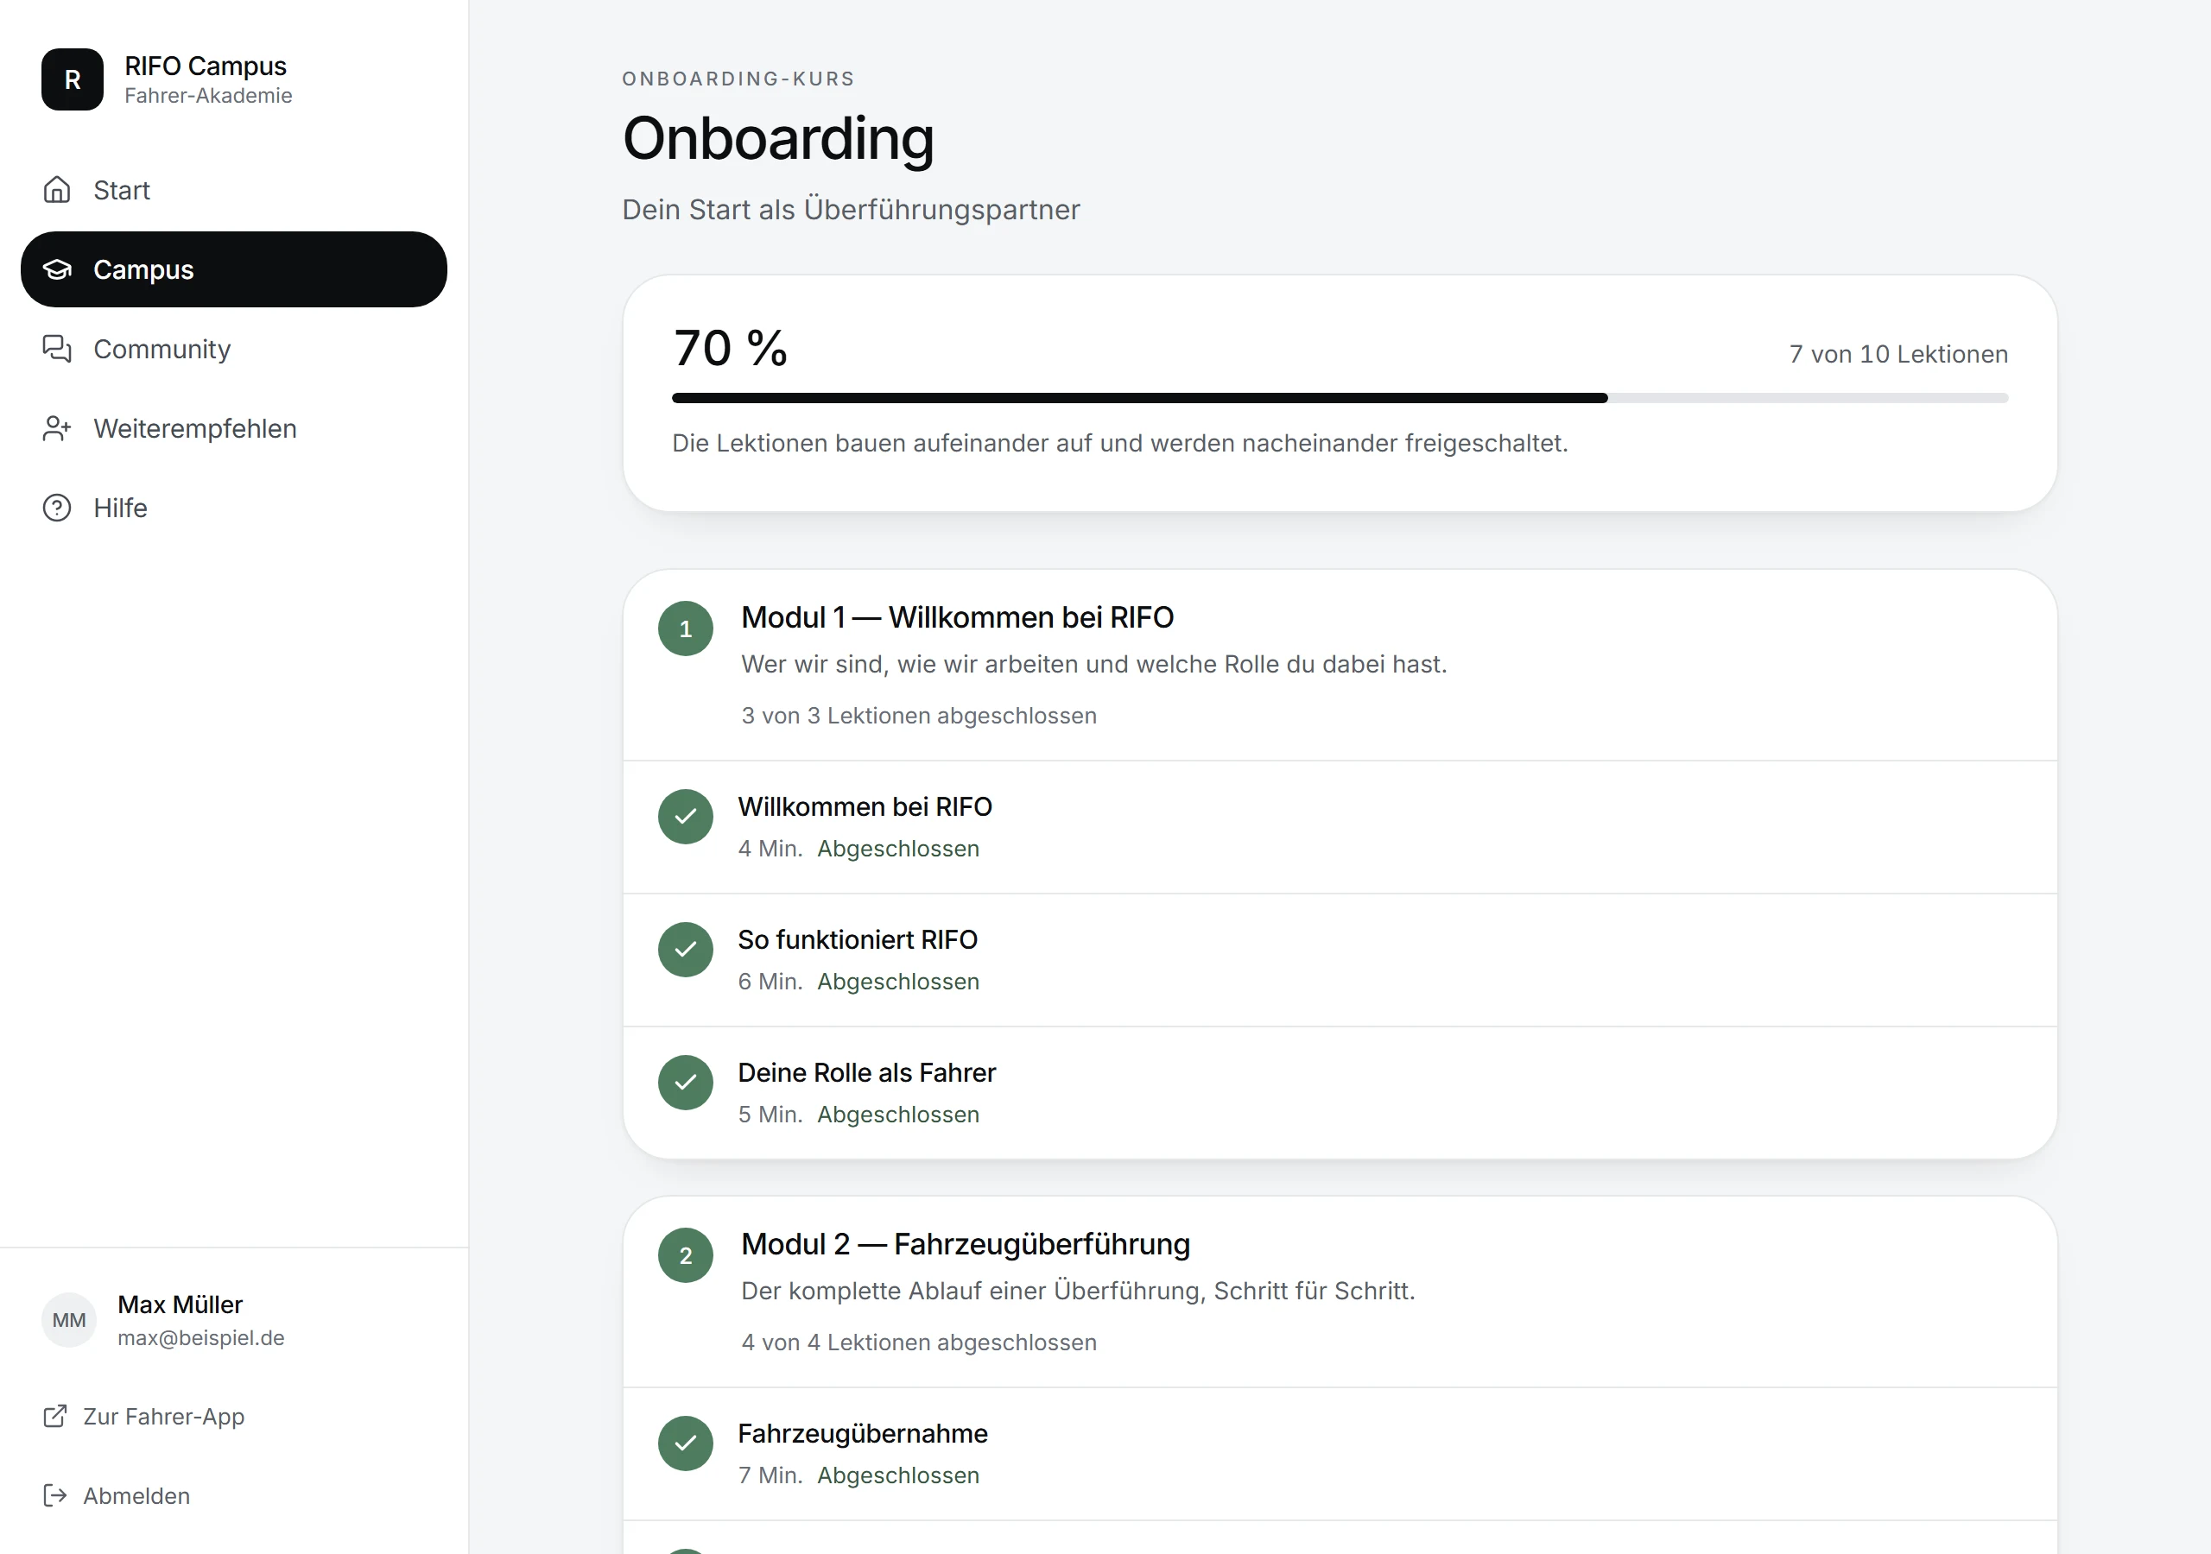Viewport: 2211px width, 1554px height.
Task: Click checkmark icon for Fahrzeugübernahme lesson
Action: tap(686, 1443)
